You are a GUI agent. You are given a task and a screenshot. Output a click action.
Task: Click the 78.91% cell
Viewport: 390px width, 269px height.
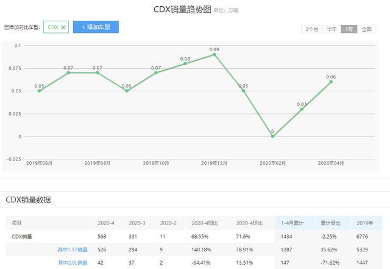coord(244,250)
